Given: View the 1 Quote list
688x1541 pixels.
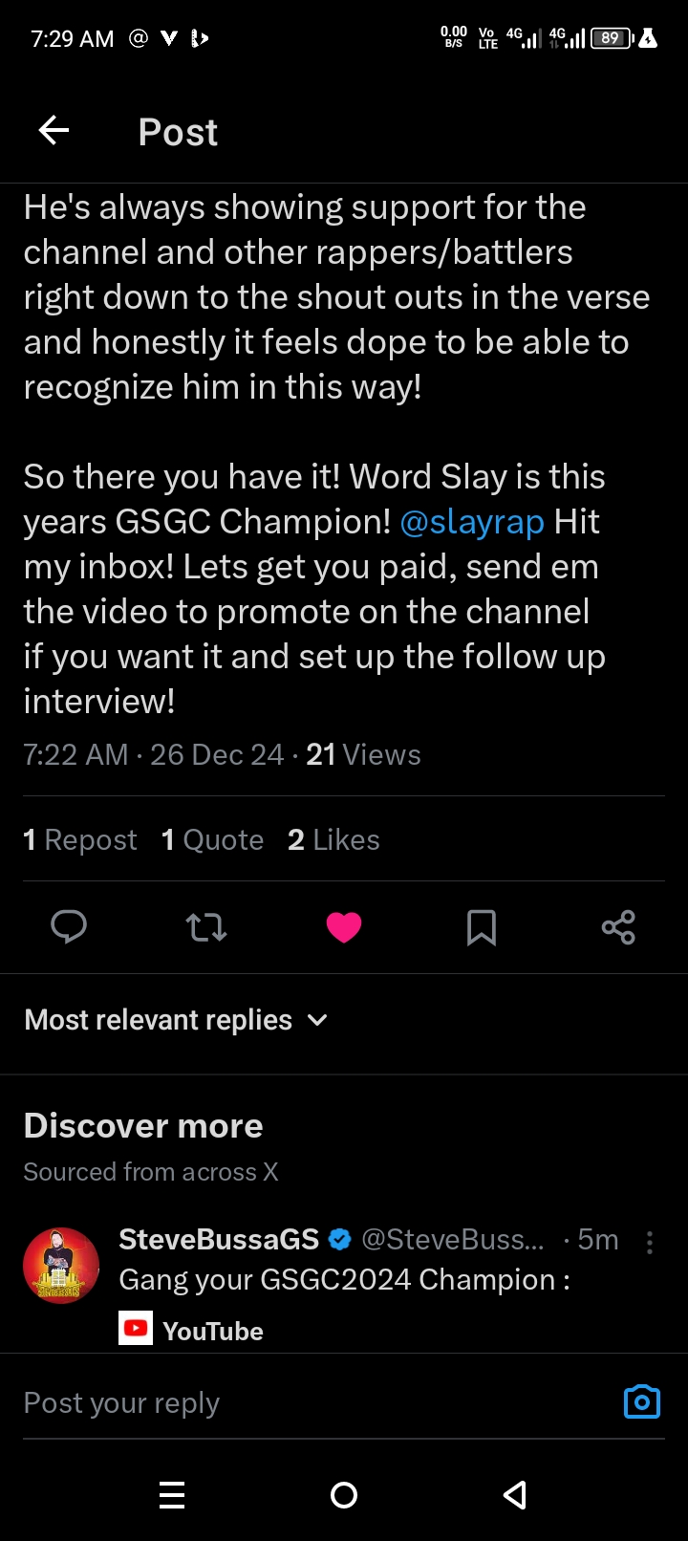Looking at the screenshot, I should tap(212, 839).
